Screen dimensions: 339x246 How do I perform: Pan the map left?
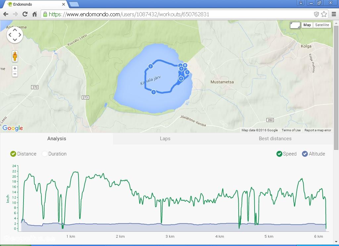[x=10, y=35]
